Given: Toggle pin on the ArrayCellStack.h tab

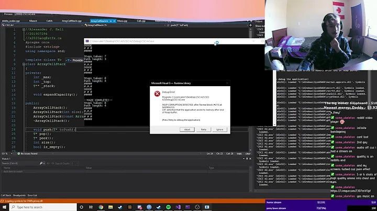Looking at the screenshot, I should [x=110, y=21].
